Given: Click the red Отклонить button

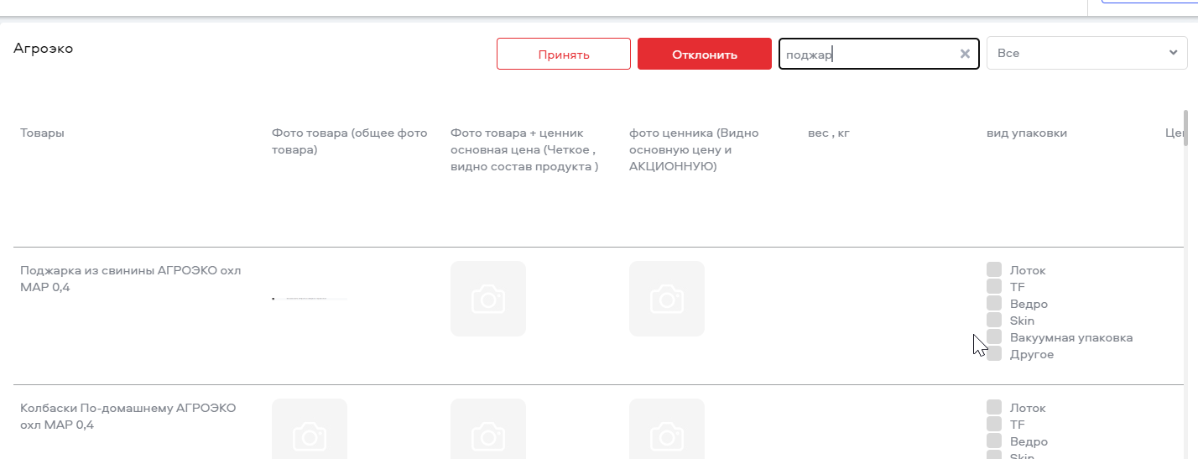Looking at the screenshot, I should [x=705, y=54].
